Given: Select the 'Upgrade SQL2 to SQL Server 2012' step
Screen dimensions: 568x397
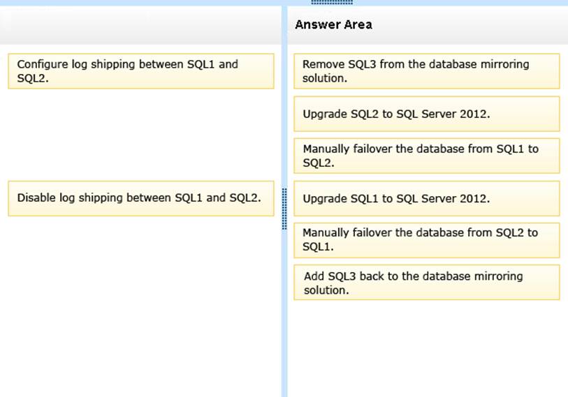Looking at the screenshot, I should point(426,114).
